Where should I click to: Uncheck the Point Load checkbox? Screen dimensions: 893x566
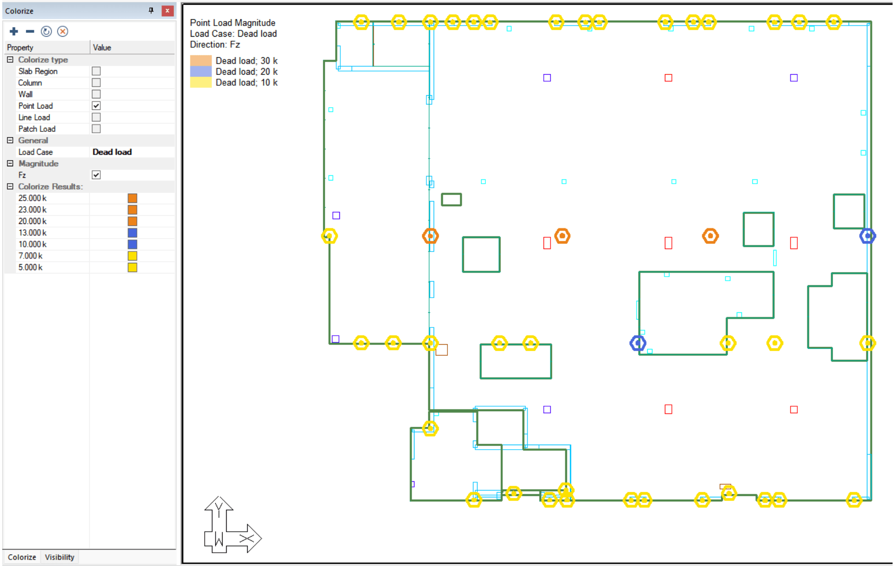96,106
